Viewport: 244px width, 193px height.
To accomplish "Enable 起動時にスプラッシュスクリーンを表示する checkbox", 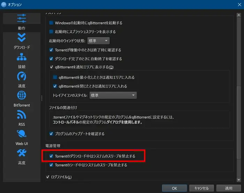I will 51,32.
